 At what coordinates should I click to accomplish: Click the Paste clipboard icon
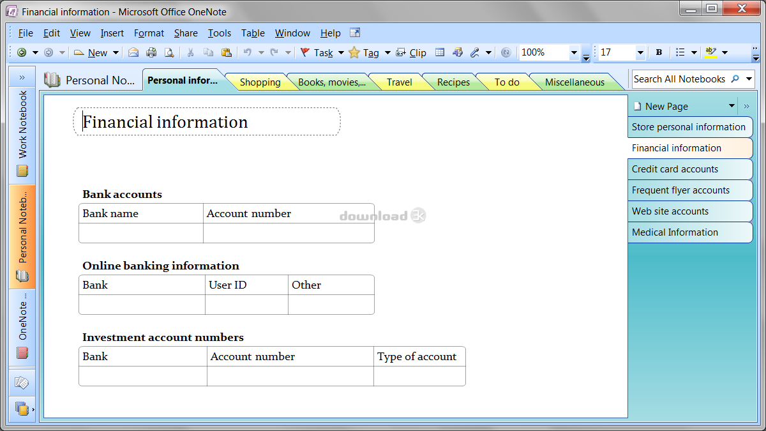(x=226, y=53)
